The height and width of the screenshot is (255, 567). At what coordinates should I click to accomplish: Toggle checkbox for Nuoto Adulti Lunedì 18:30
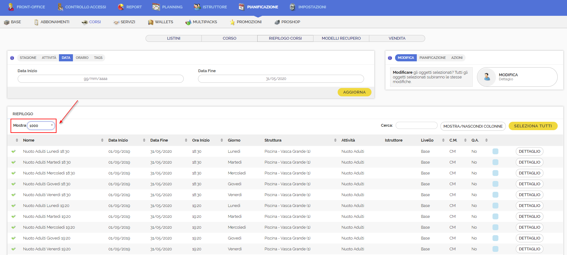495,151
